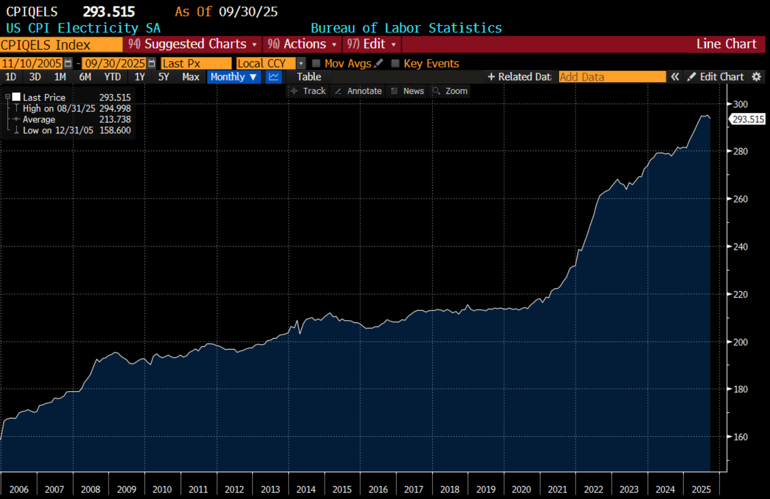Activate the Track crosshair tool
The image size is (770, 499).
308,91
